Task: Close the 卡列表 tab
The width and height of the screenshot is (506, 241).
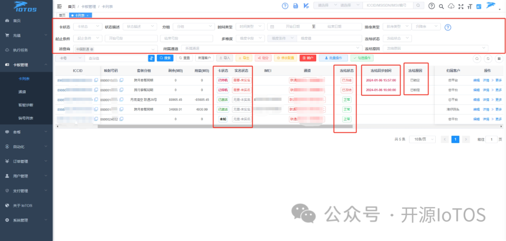Action: 88,15
